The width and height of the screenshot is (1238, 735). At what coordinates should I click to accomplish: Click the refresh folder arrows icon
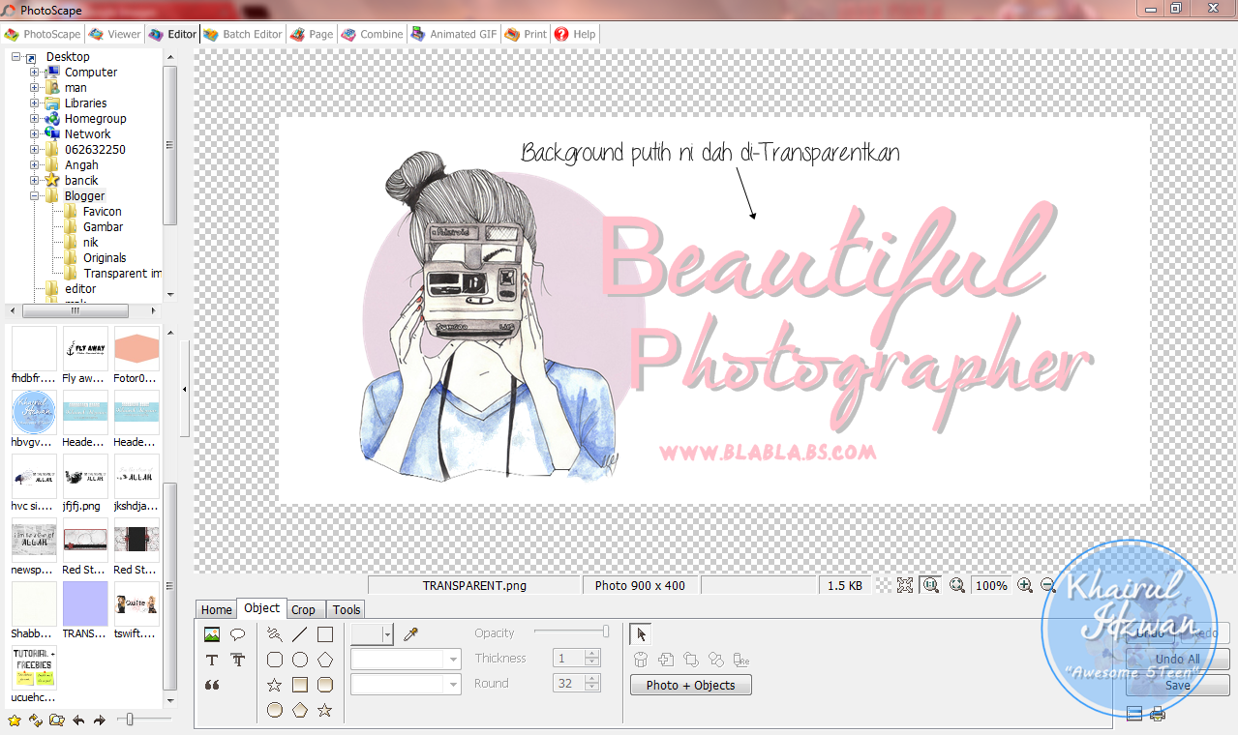click(36, 720)
